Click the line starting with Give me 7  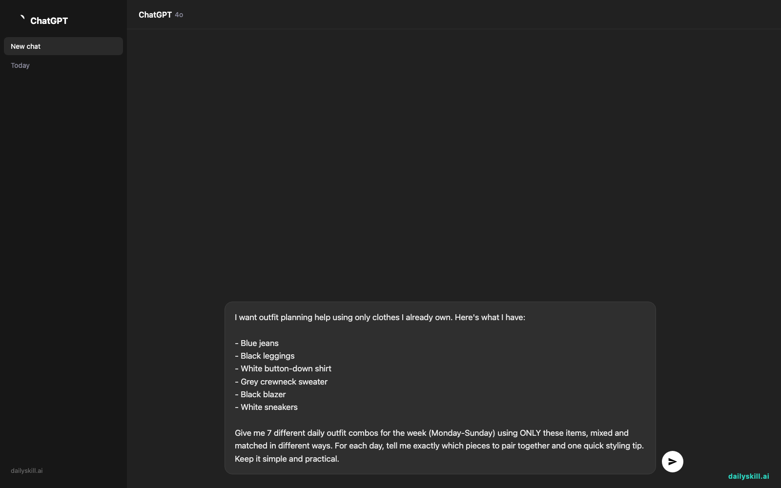click(432, 433)
